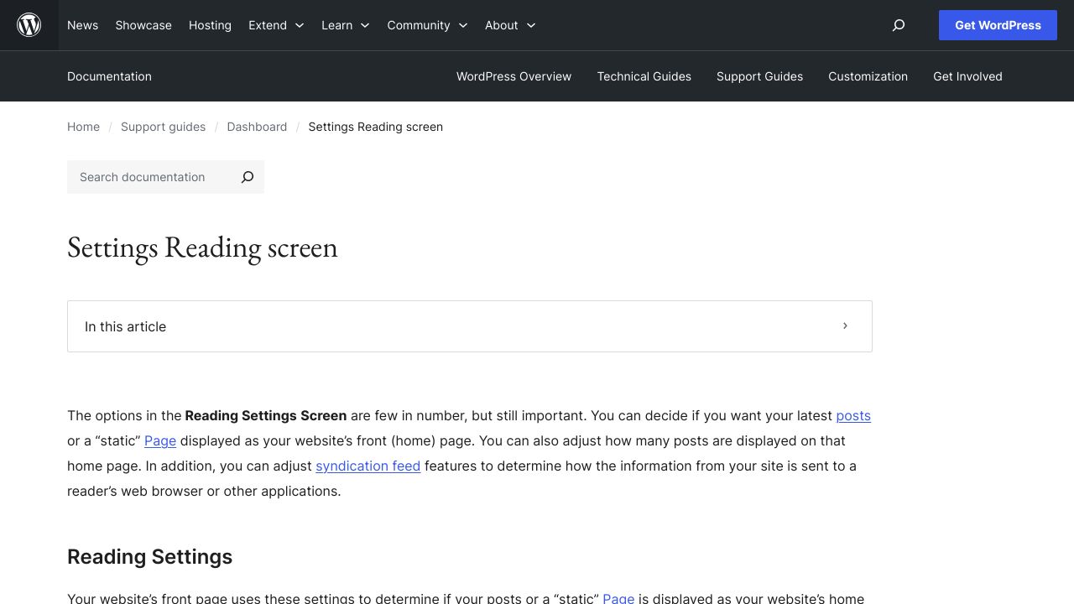The width and height of the screenshot is (1074, 604).
Task: Click inside the Search documentation field
Action: [x=151, y=177]
